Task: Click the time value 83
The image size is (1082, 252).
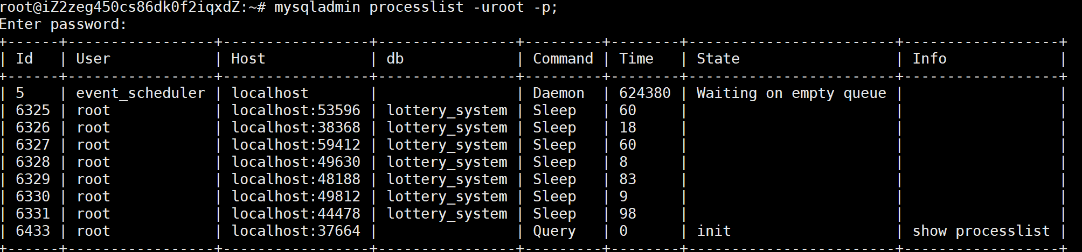Action: 628,179
